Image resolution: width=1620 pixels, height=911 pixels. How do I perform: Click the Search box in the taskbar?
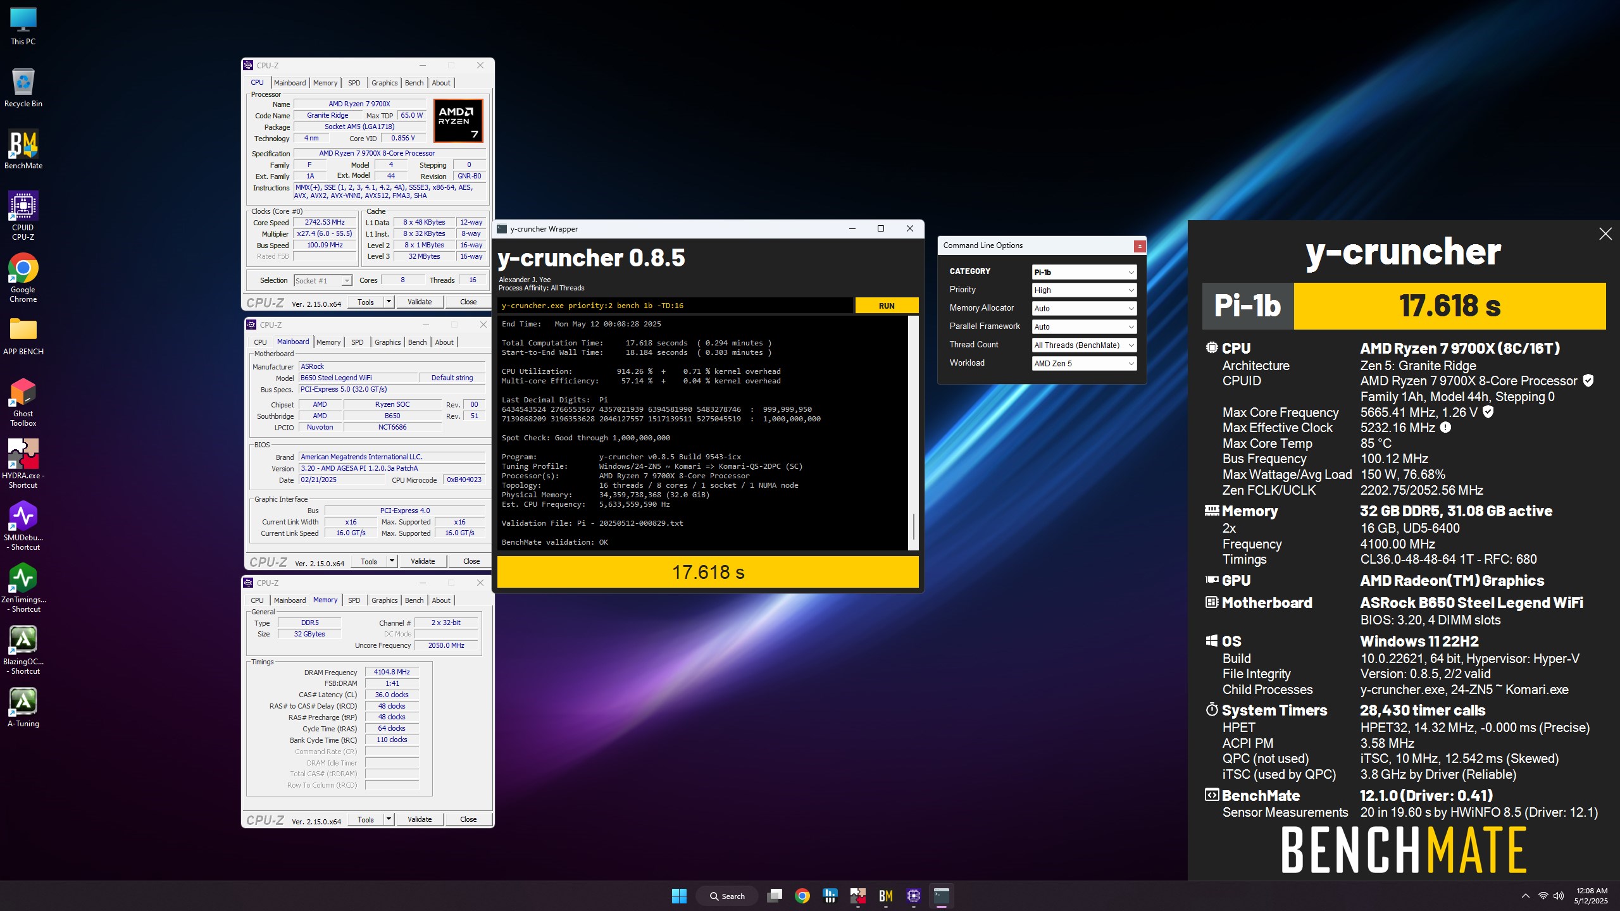point(727,896)
